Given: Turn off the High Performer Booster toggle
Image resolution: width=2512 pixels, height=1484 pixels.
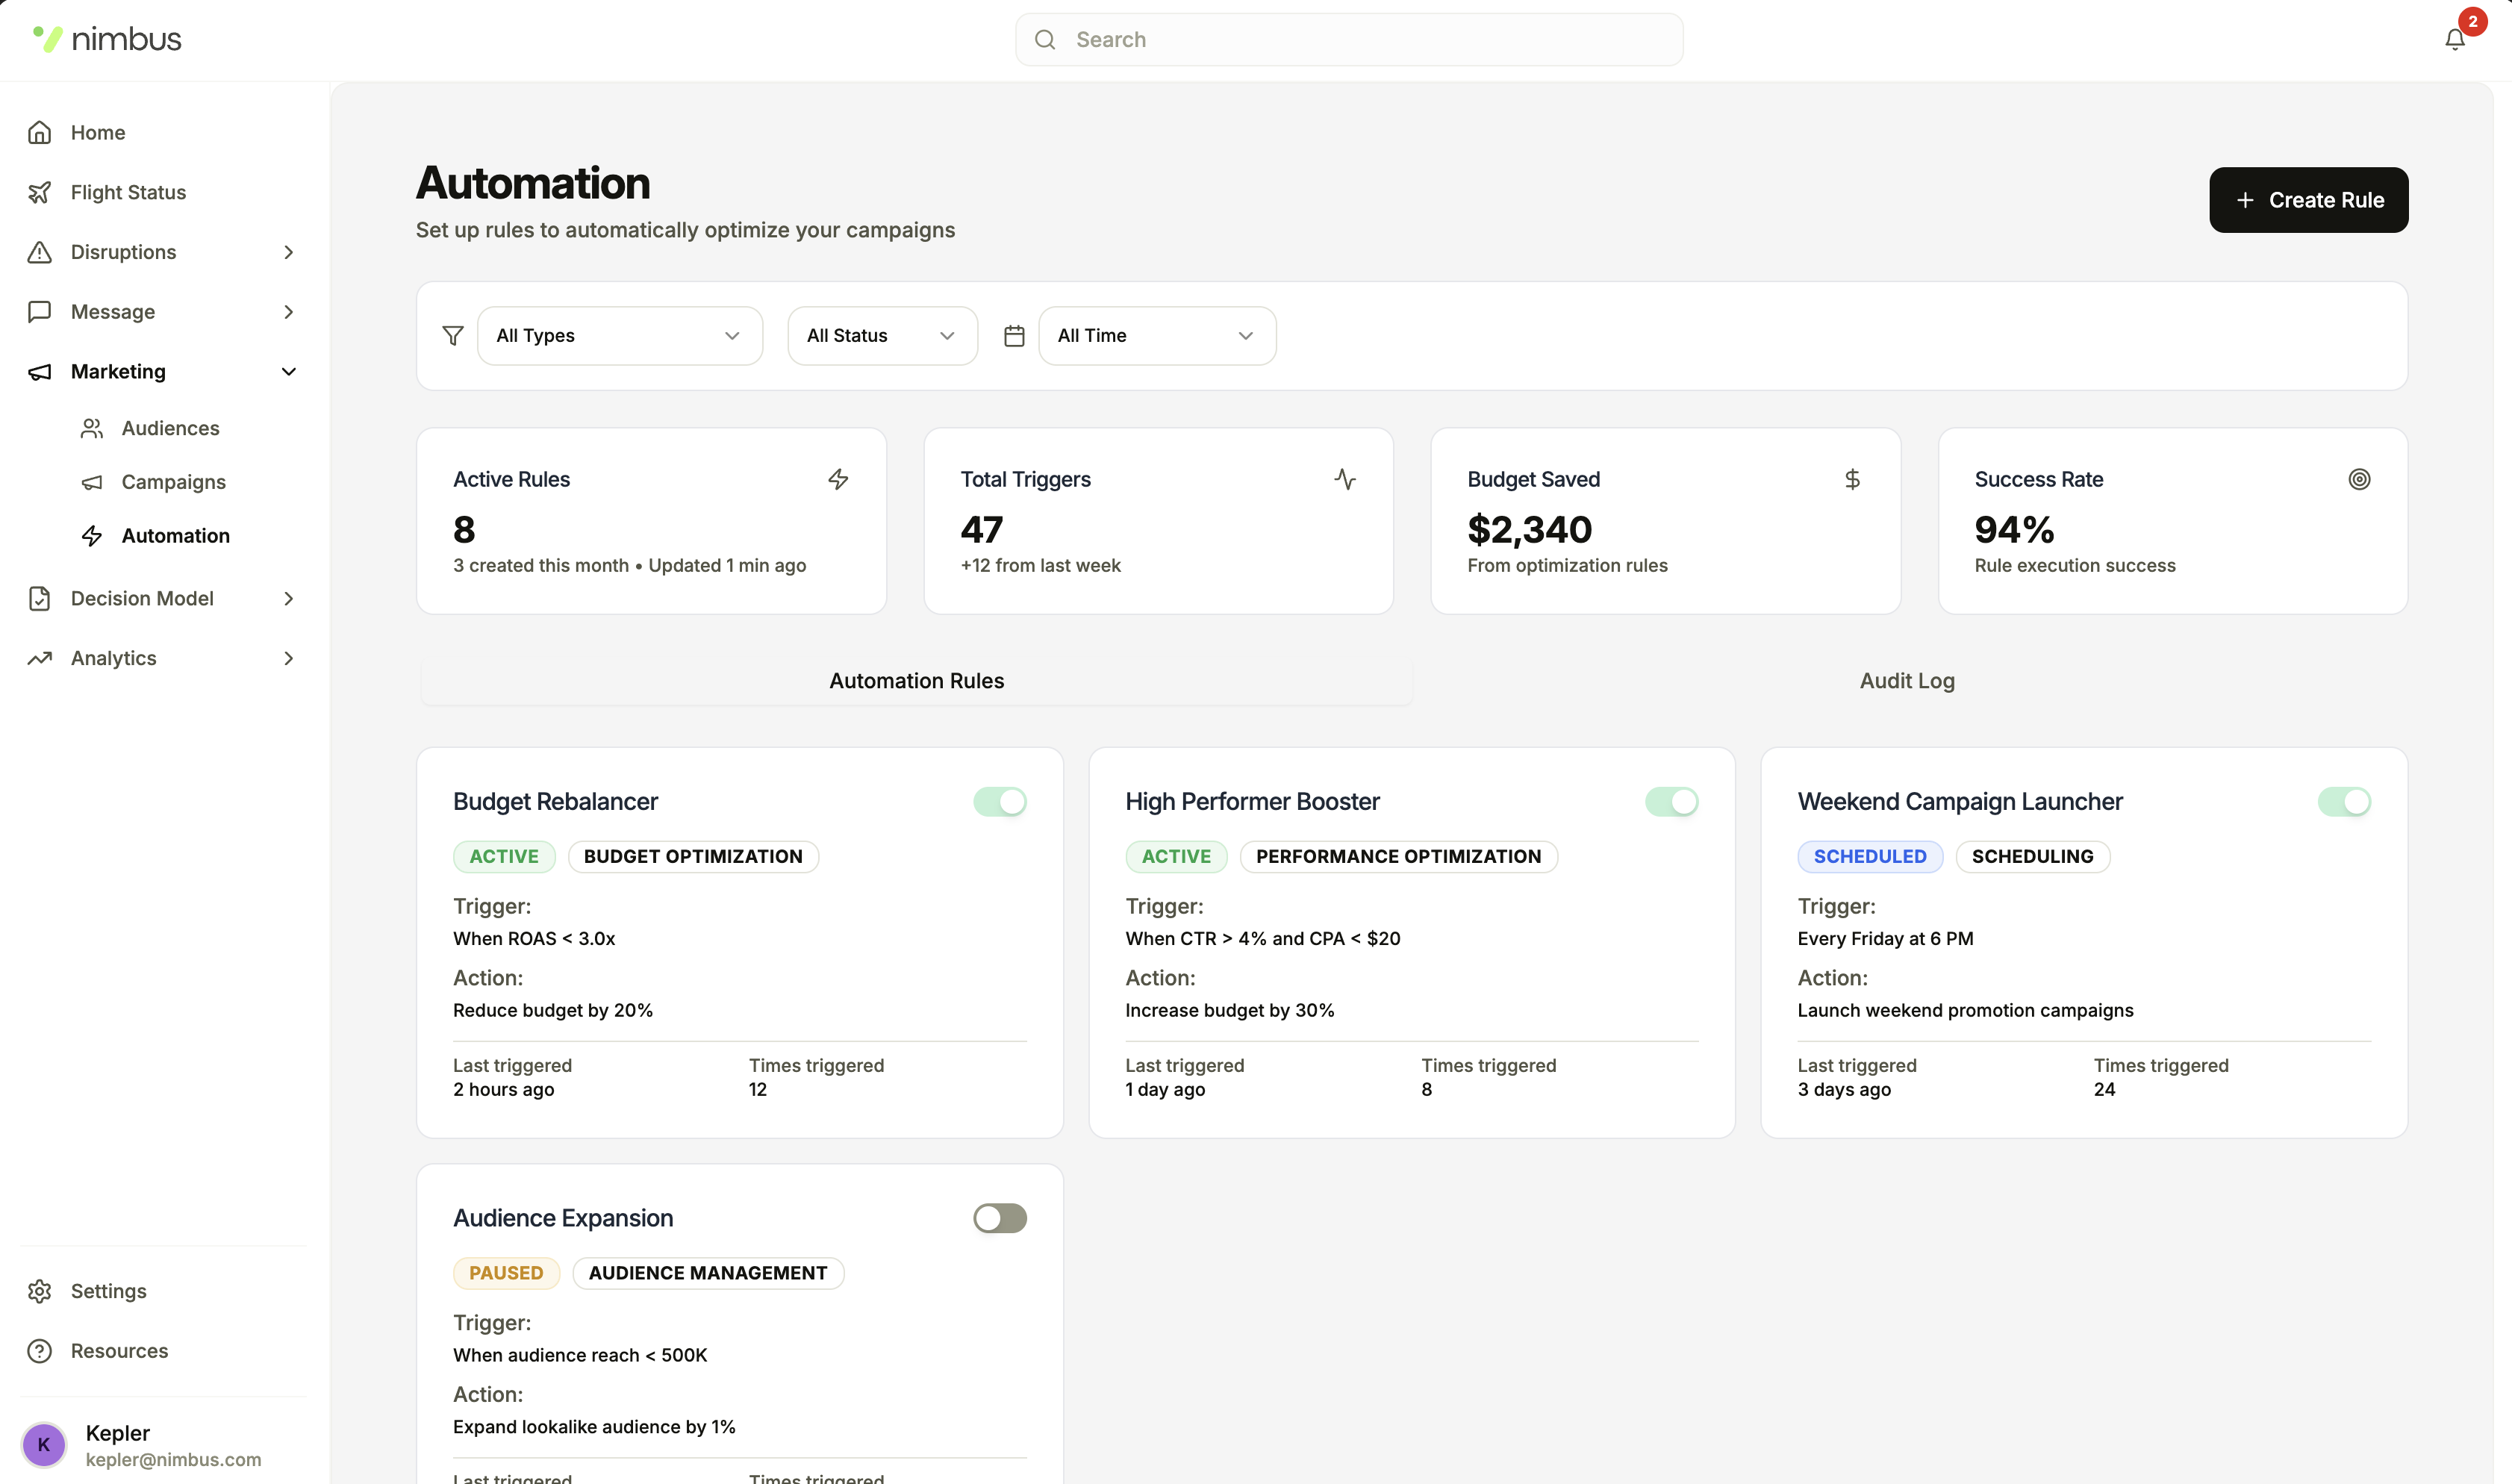Looking at the screenshot, I should coord(1671,801).
